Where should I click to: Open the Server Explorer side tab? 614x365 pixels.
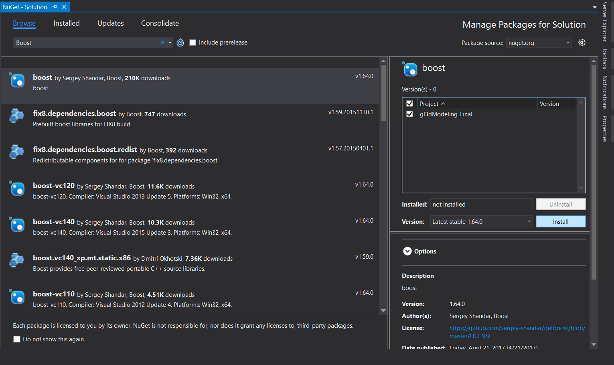[605, 22]
